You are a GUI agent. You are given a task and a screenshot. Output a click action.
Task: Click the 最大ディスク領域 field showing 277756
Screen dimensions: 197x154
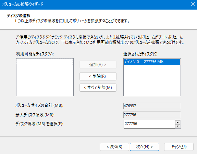(x=152, y=115)
